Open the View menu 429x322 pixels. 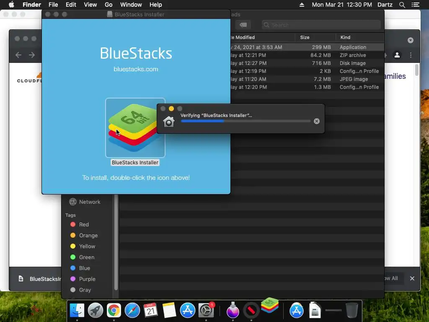point(90,5)
